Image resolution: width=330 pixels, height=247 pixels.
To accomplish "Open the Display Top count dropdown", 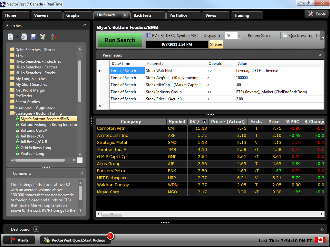I will coord(239,36).
